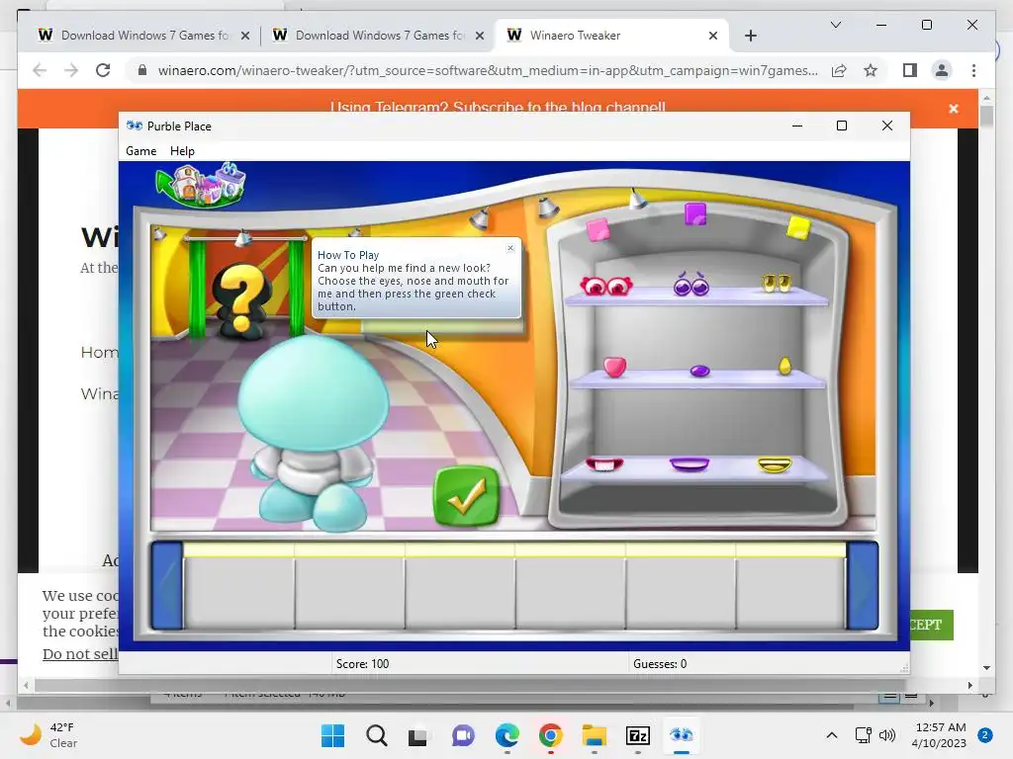Open Chat from the taskbar
The width and height of the screenshot is (1013, 759).
coord(463,735)
